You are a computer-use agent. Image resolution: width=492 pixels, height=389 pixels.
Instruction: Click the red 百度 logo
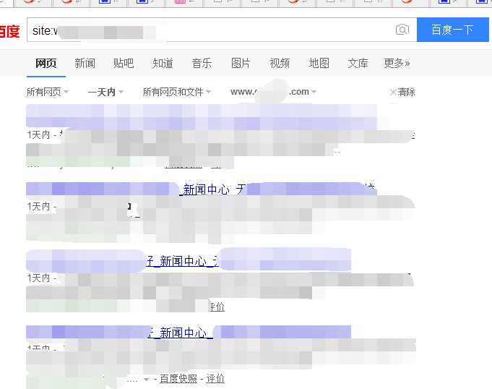[x=9, y=31]
